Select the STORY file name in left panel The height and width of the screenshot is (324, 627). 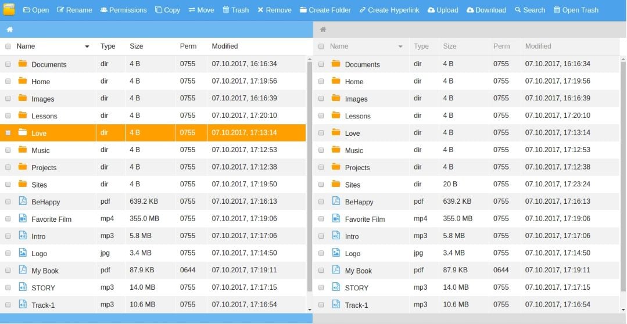coord(43,287)
